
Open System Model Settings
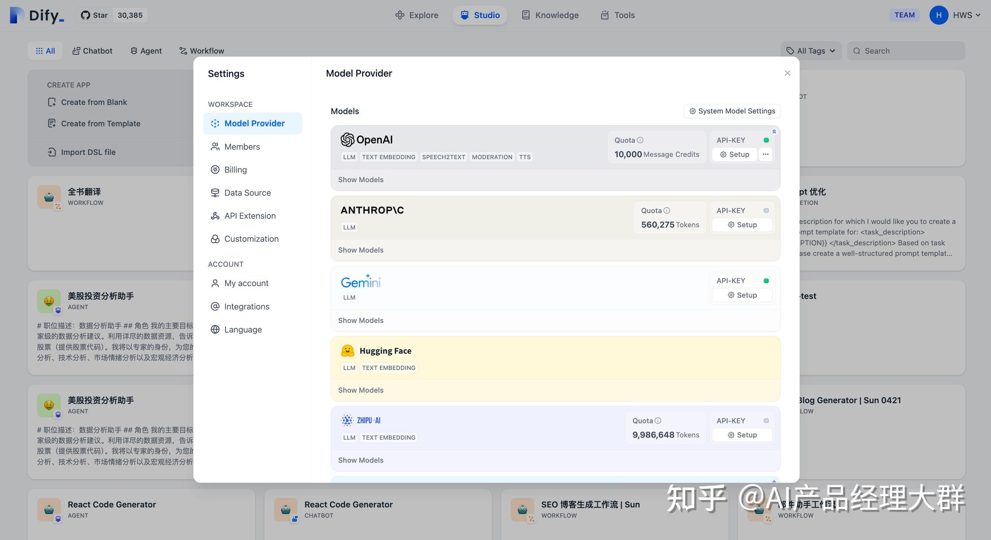[x=732, y=111]
